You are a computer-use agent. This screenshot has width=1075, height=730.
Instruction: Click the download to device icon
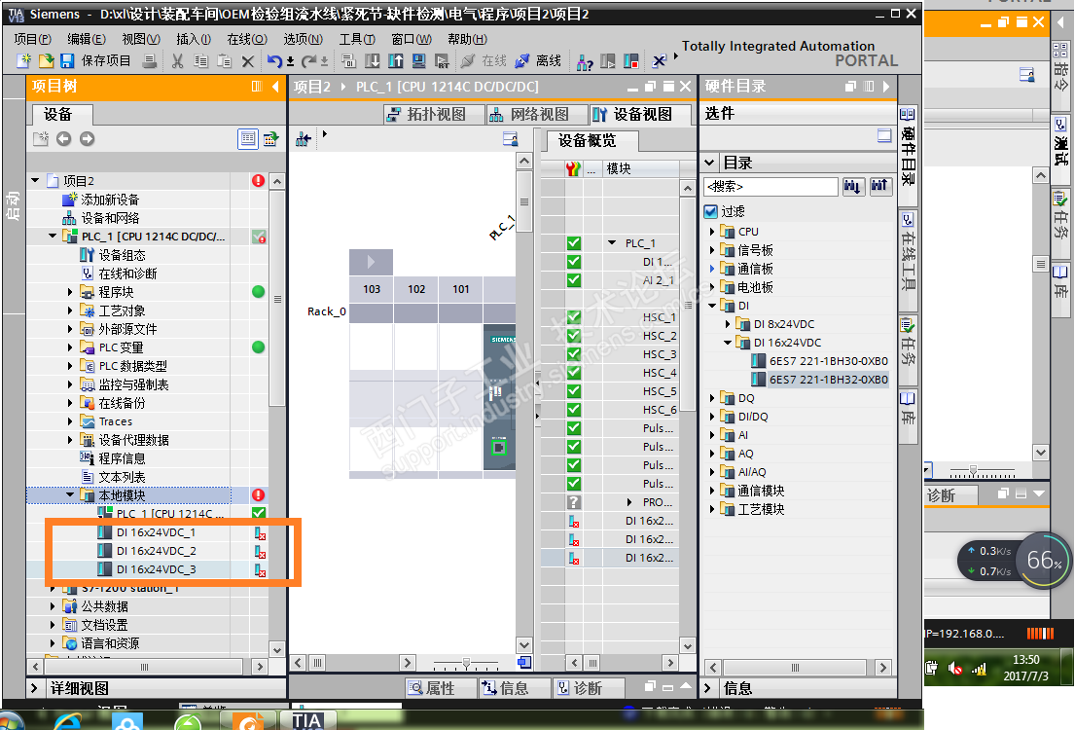click(x=373, y=61)
